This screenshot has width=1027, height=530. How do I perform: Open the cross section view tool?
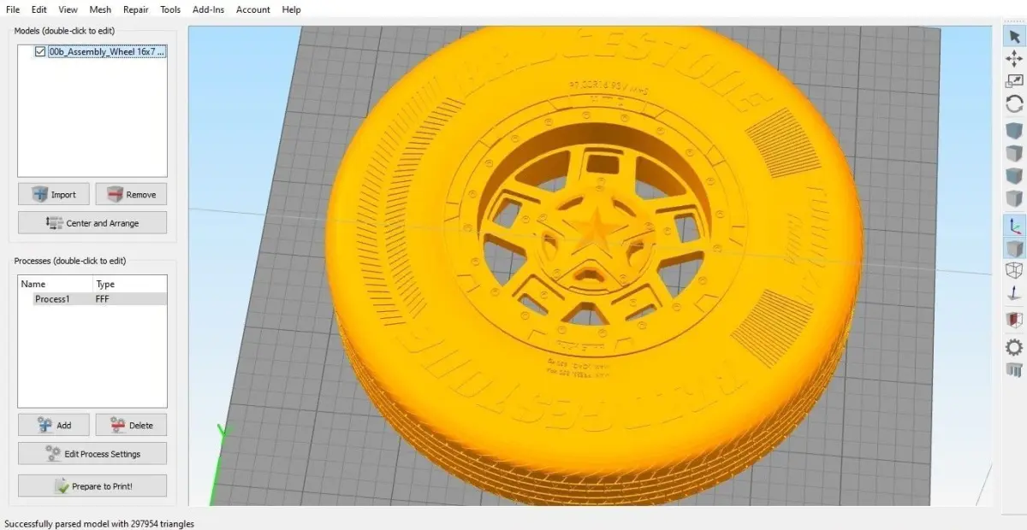[x=1014, y=320]
